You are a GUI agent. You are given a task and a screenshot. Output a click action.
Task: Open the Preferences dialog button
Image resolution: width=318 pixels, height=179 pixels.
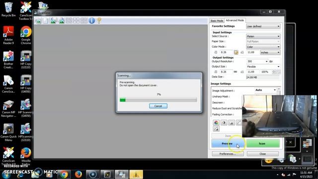[228, 154]
